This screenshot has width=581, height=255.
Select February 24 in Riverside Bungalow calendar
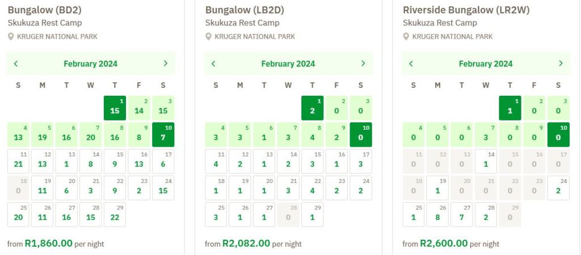point(558,188)
